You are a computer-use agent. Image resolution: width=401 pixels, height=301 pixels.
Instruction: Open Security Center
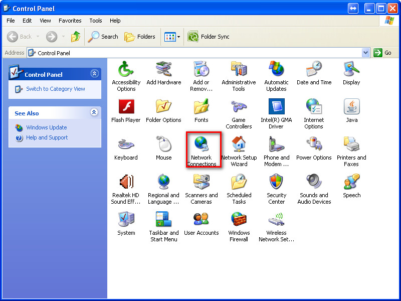(277, 189)
